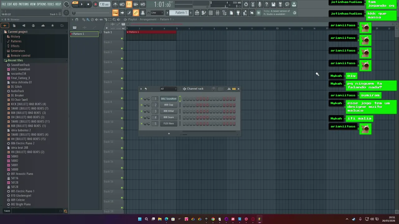
Task: Click the play button in transport
Action: tap(82, 4)
